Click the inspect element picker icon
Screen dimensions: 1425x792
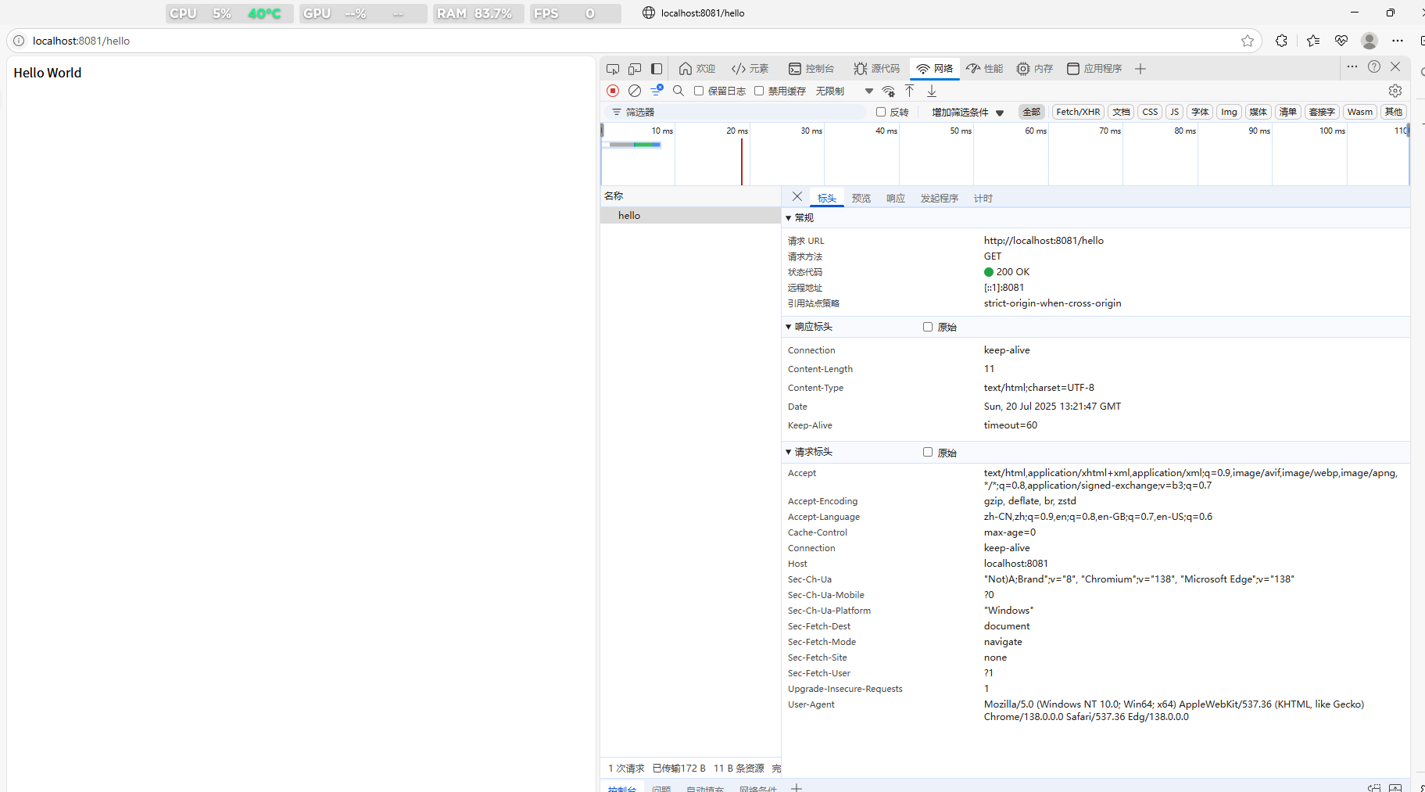613,69
